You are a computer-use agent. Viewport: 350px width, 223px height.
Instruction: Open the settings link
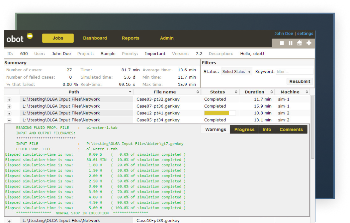pyautogui.click(x=305, y=34)
